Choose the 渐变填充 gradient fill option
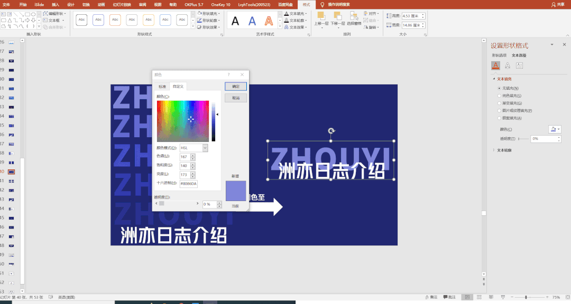This screenshot has height=304, width=571. [499, 103]
